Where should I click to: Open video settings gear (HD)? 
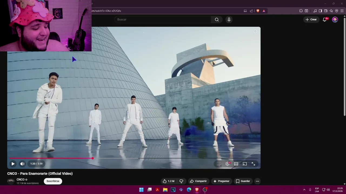(x=228, y=164)
